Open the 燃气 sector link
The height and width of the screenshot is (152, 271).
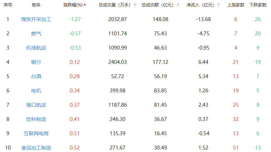click(x=36, y=34)
